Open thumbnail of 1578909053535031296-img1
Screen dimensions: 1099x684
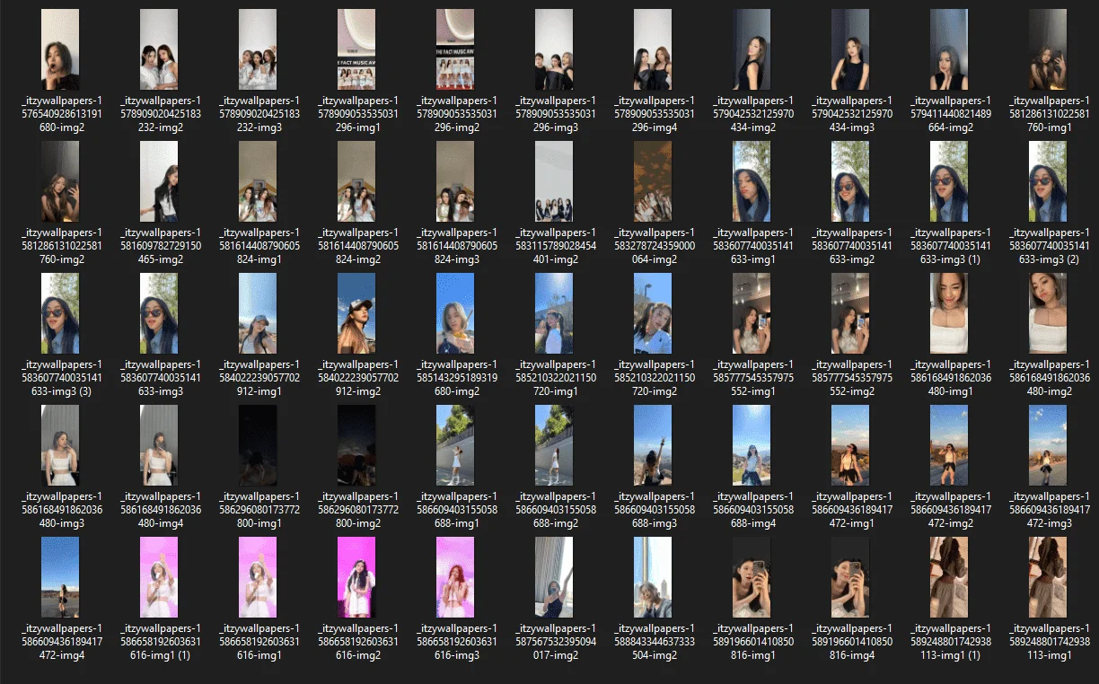[356, 50]
